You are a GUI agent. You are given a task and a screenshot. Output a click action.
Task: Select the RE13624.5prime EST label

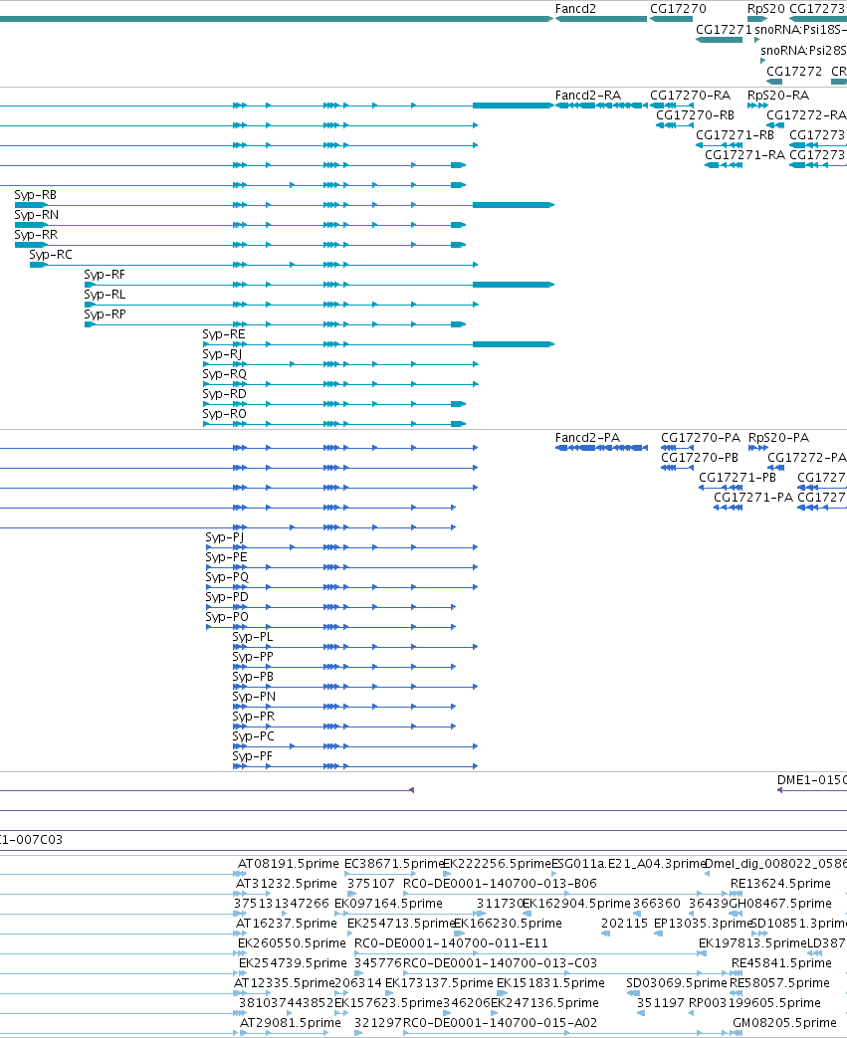(780, 884)
